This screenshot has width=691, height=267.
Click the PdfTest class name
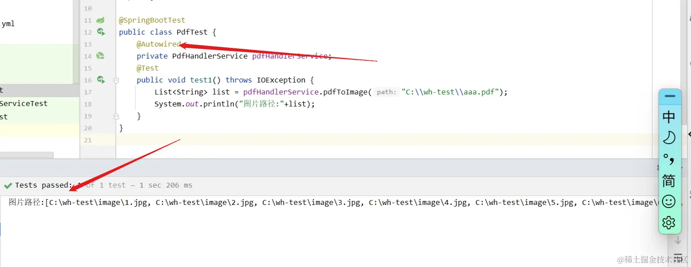point(192,32)
